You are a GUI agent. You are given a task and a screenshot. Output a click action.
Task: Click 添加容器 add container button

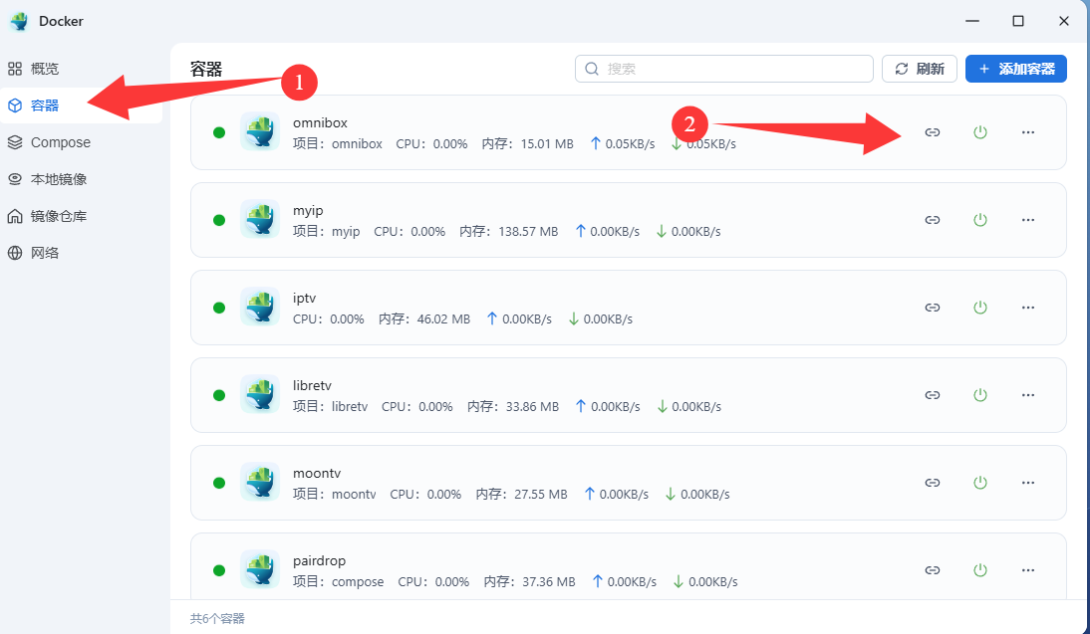(1015, 69)
